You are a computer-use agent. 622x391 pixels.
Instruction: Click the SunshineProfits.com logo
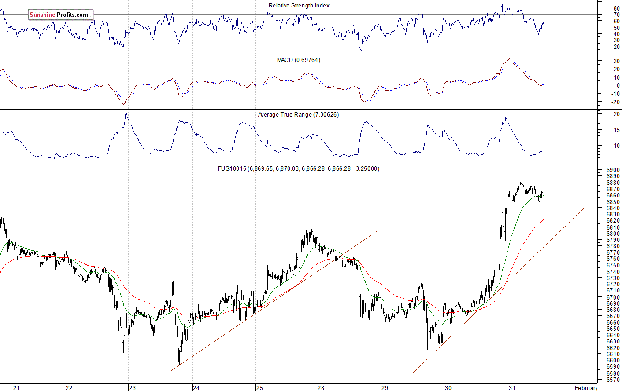click(60, 15)
